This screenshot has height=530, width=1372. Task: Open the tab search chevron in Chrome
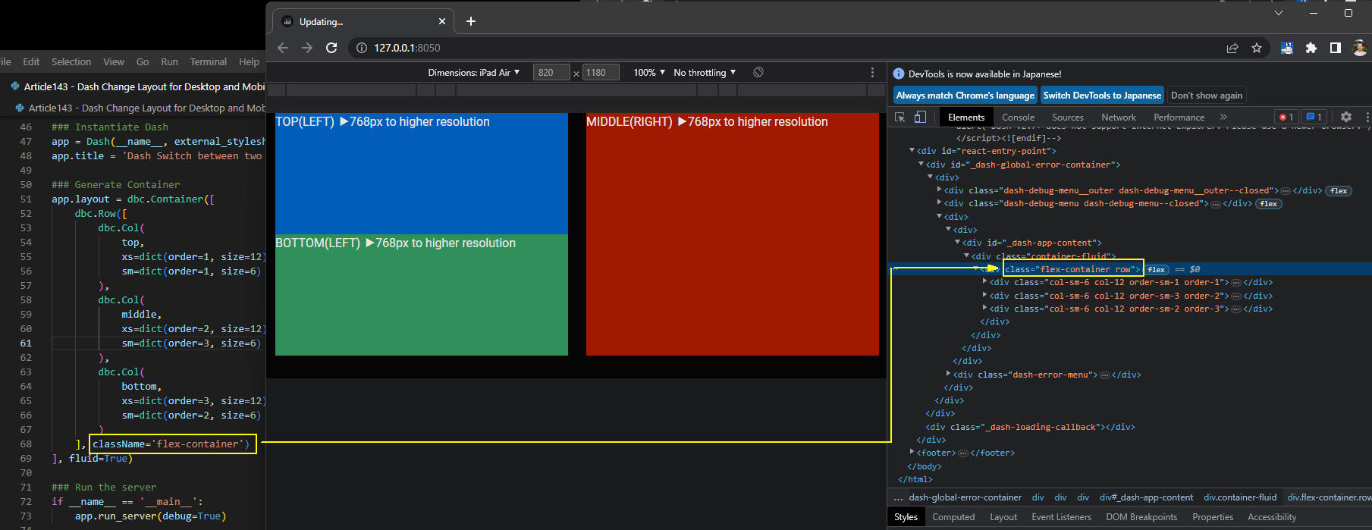pos(1279,13)
